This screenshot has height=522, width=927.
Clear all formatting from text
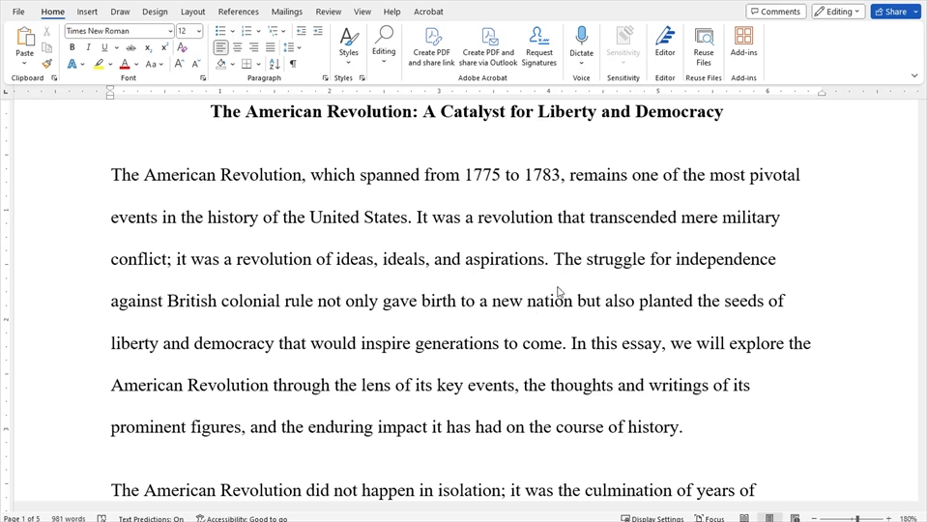click(182, 47)
